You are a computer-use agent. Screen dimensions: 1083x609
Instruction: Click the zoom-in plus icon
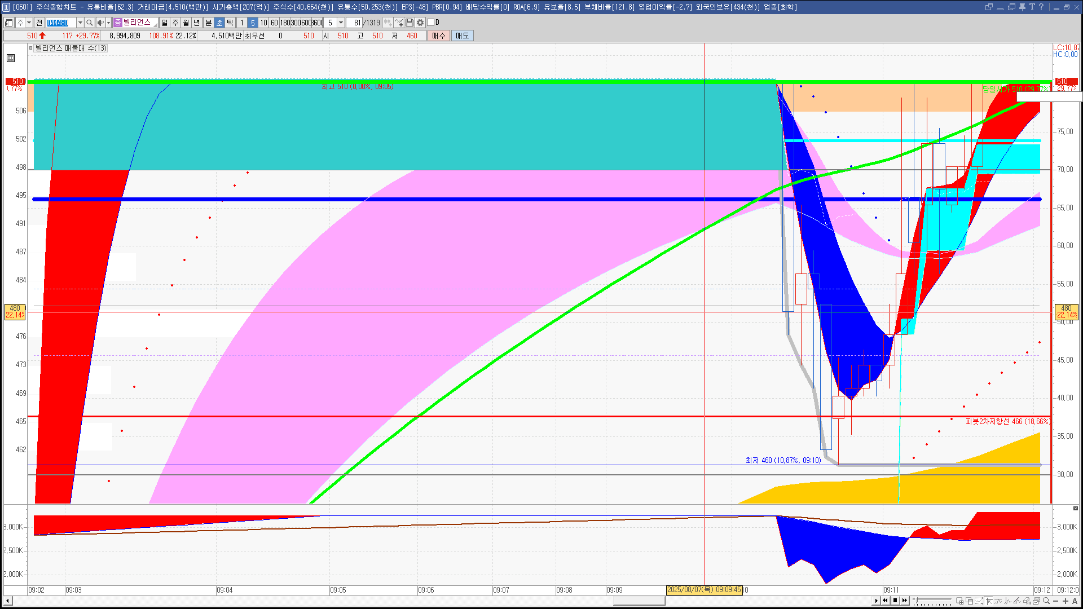point(1066,601)
